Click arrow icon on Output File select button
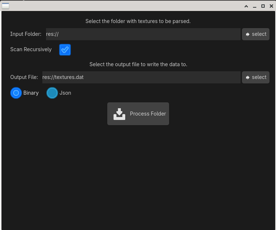This screenshot has height=230, width=276. click(x=248, y=77)
